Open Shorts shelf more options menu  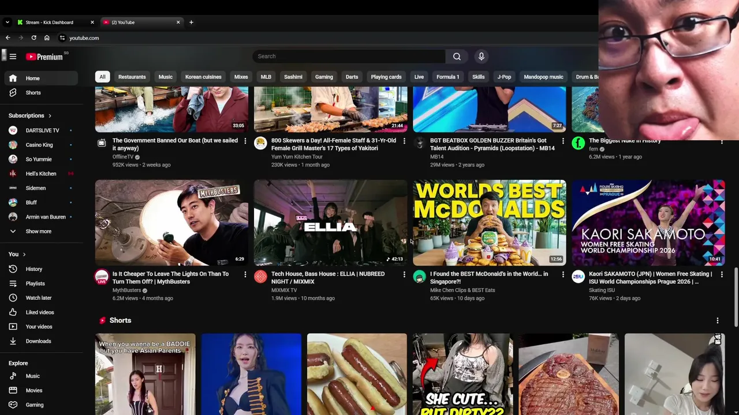(718, 320)
